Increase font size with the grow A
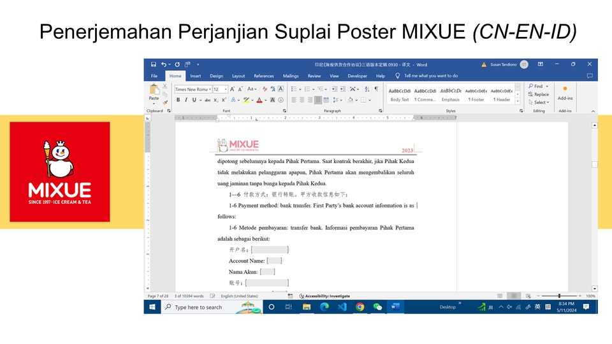Screen dimensions: 612x344 pos(232,89)
